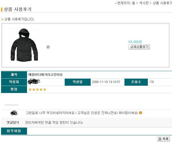Click the fifth star in the 평점 rating
Viewport: 172px width, 144px height.
pos(45,90)
